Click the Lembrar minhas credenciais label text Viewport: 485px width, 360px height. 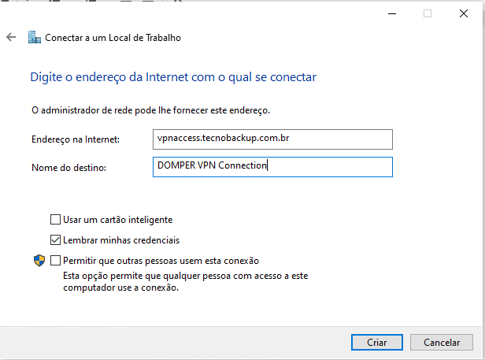tap(121, 240)
